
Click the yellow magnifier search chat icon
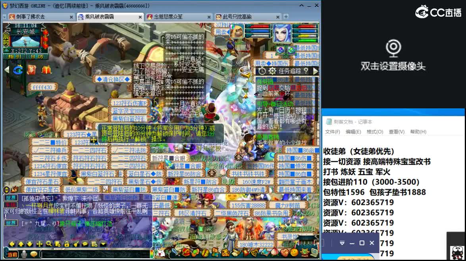pyautogui.click(x=49, y=244)
